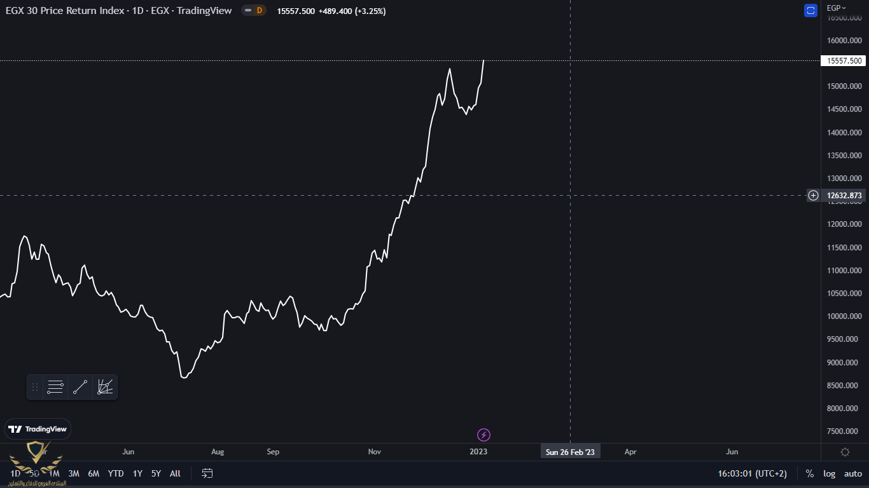
Task: Click the D market status indicator pill
Action: 253,11
